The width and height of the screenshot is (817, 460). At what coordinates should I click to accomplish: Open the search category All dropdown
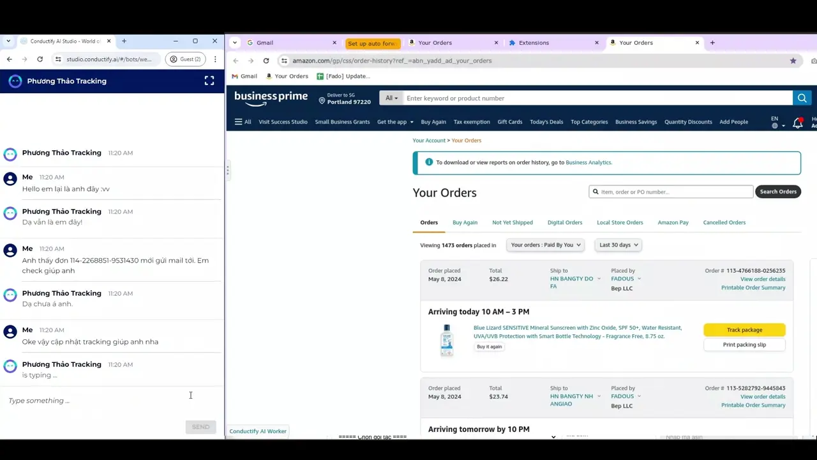(391, 98)
